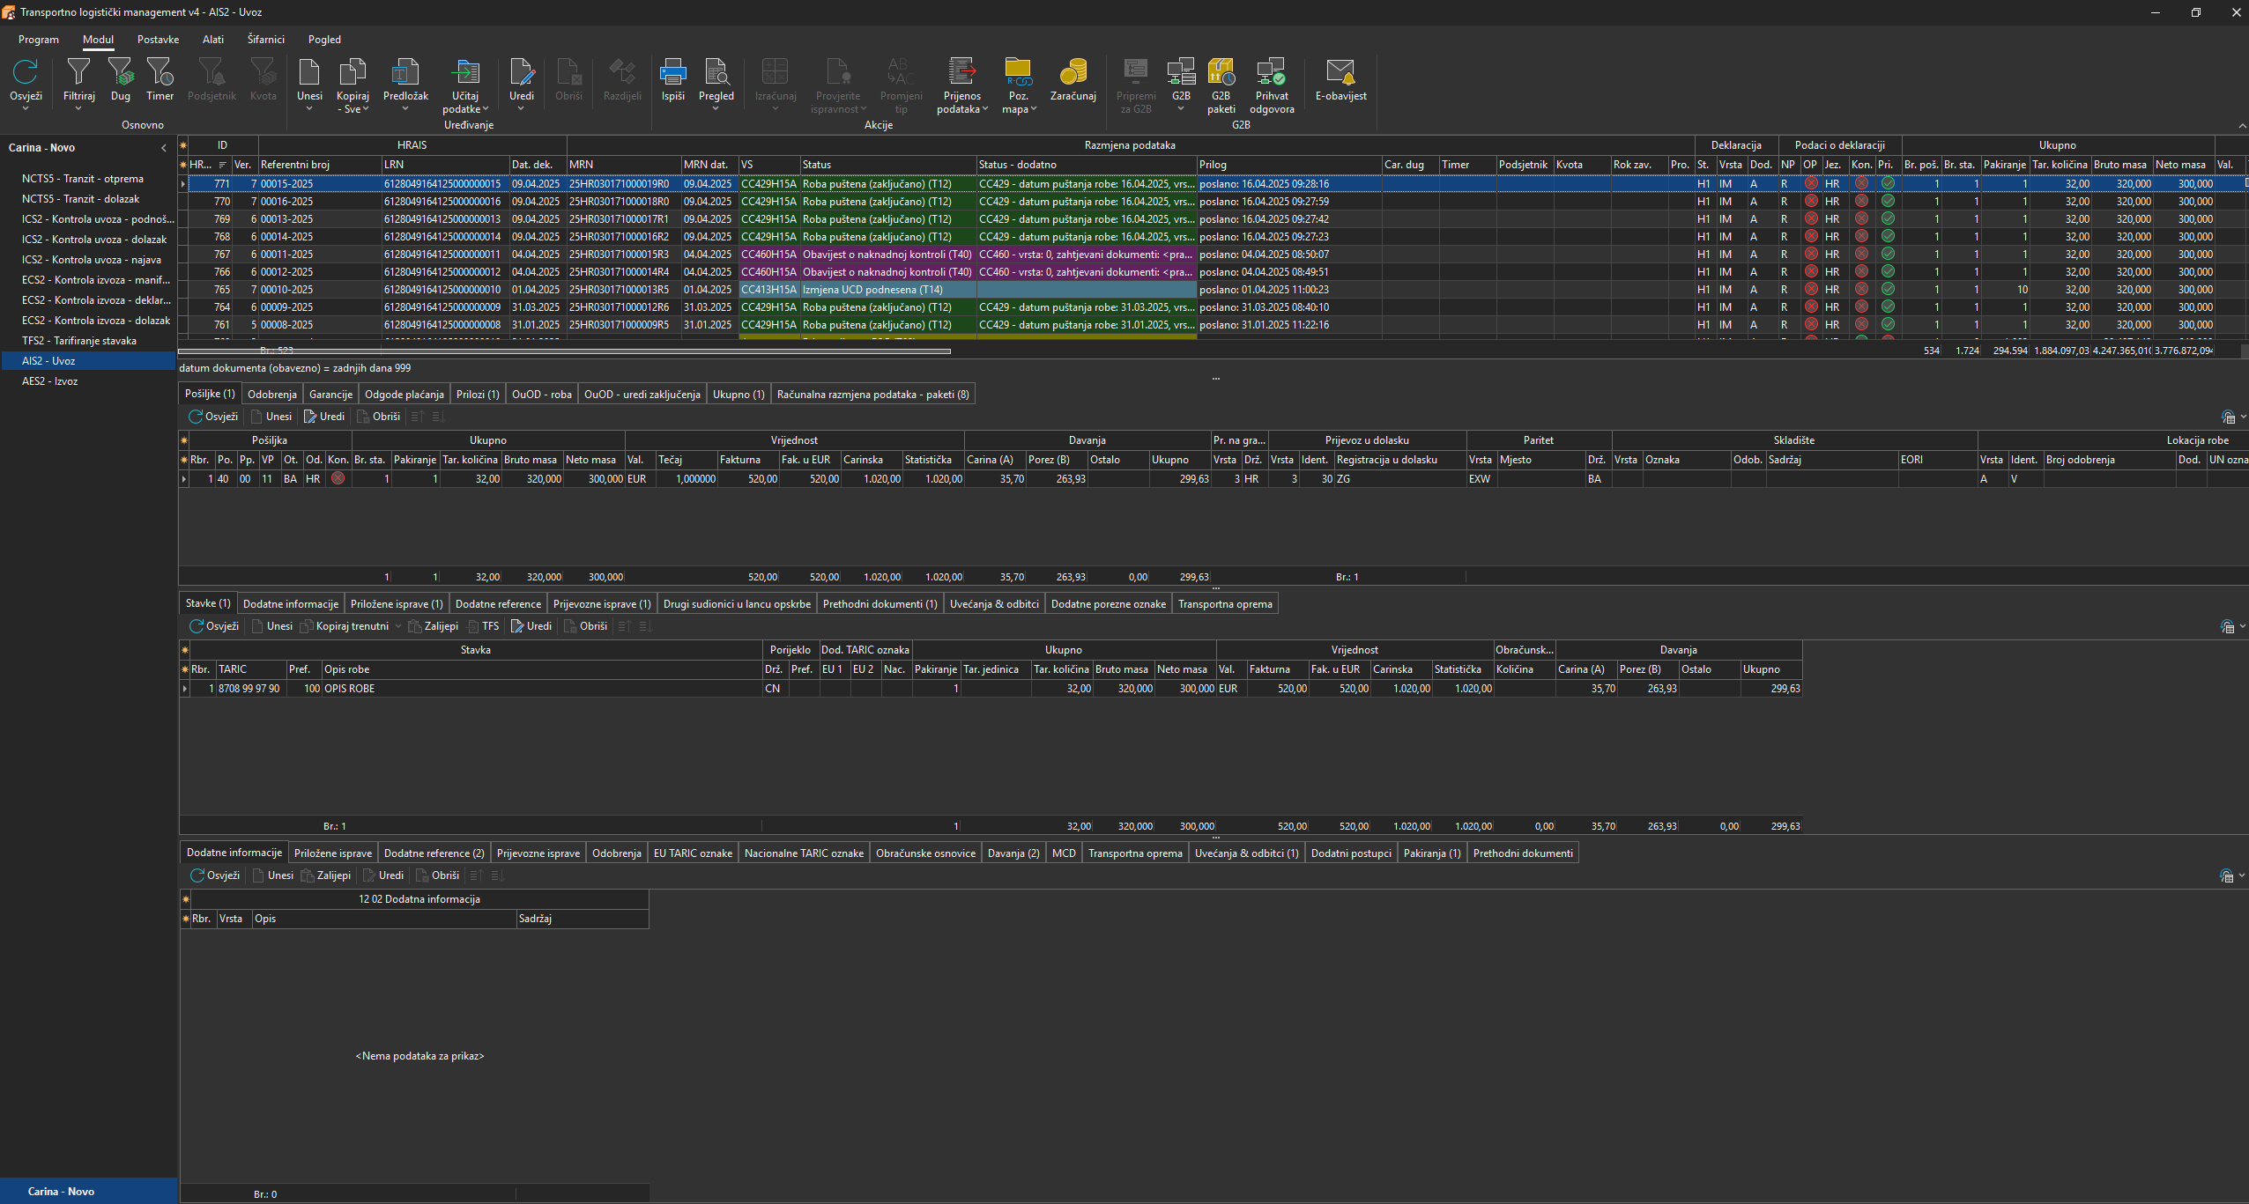
Task: Expand the Uredi ribbon dropdown arrow
Action: click(522, 109)
